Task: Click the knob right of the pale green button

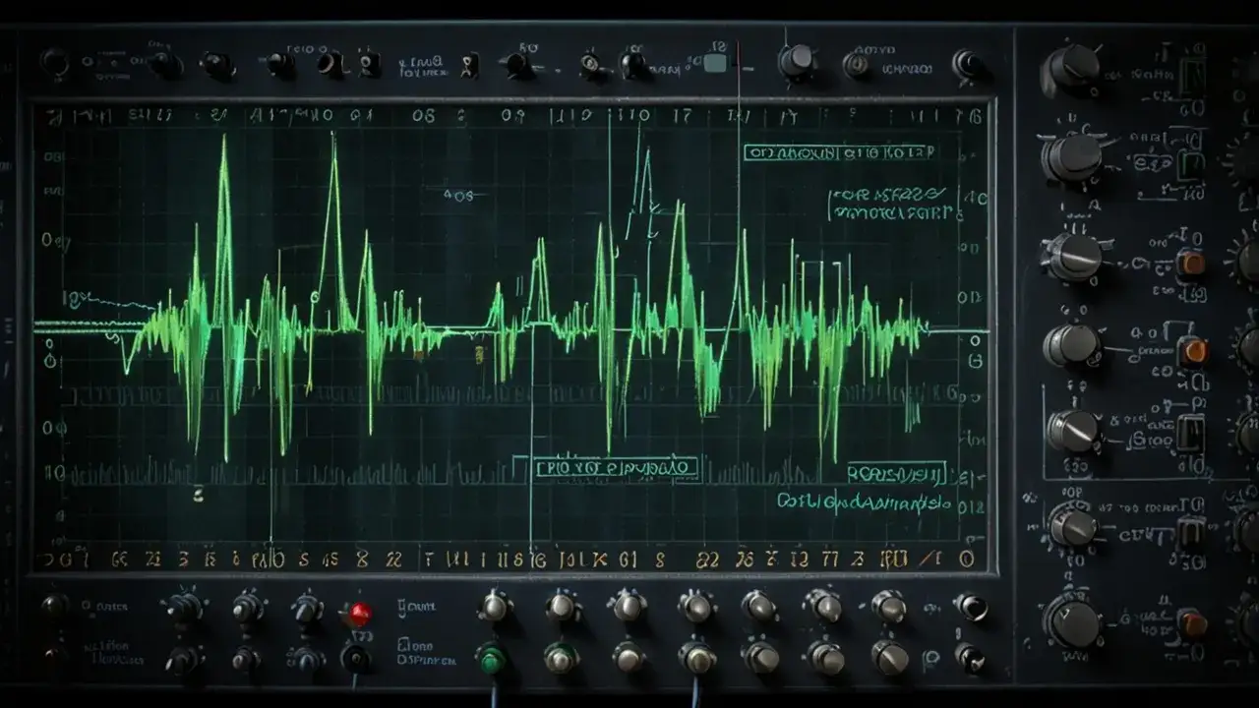Action: pyautogui.click(x=796, y=62)
